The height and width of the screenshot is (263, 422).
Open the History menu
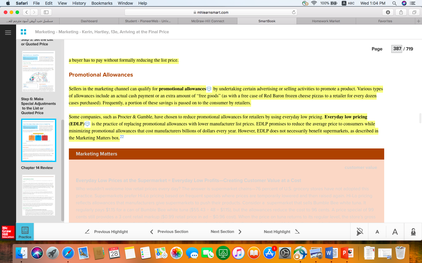coord(79,3)
